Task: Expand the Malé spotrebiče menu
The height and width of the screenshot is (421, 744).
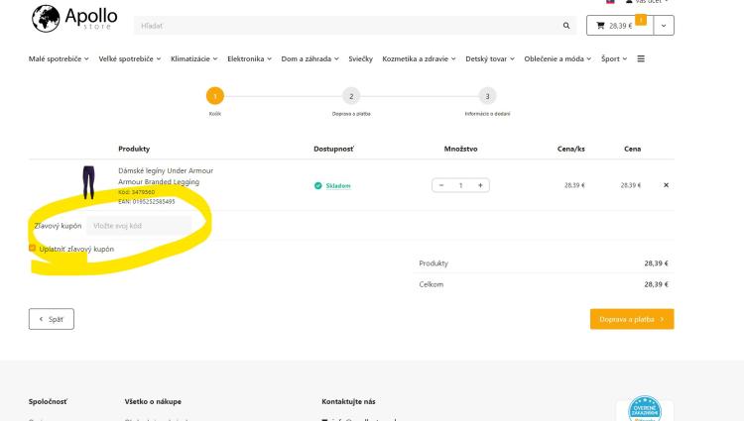Action: [x=59, y=58]
